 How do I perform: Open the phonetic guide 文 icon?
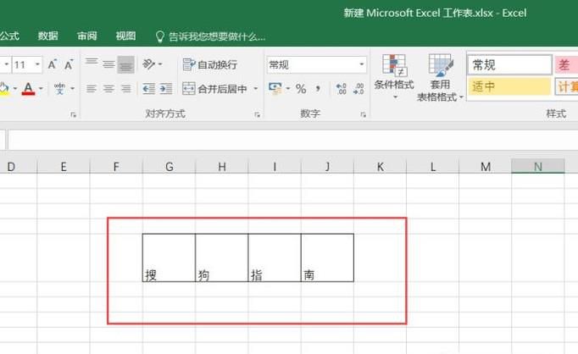[x=59, y=89]
